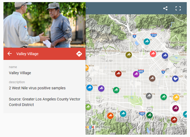Click the 'Deer Lake Highlands' map label

click(93, 50)
